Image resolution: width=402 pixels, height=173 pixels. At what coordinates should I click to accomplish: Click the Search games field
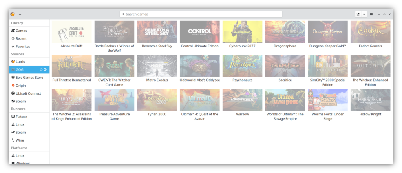tap(201, 14)
